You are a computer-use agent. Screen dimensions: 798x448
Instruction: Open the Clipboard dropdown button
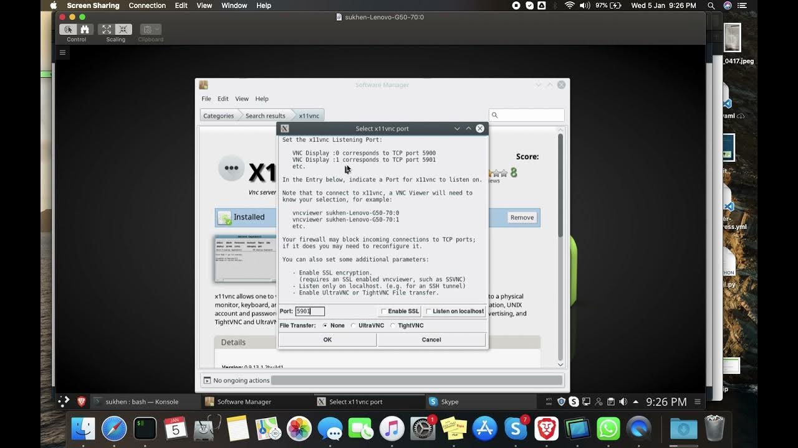pyautogui.click(x=151, y=29)
